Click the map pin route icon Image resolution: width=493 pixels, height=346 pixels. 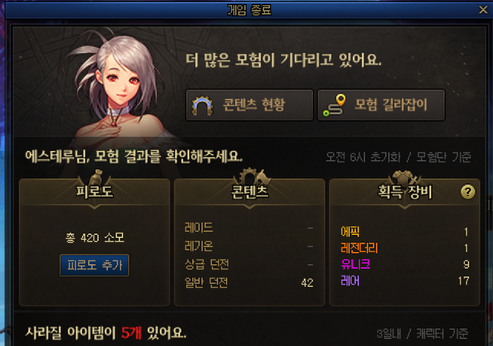click(335, 106)
